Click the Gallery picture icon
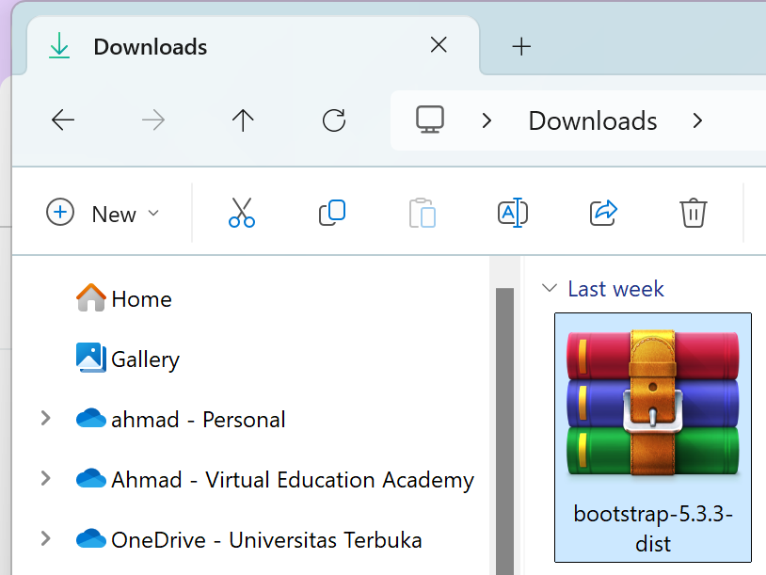The image size is (766, 575). coord(91,358)
